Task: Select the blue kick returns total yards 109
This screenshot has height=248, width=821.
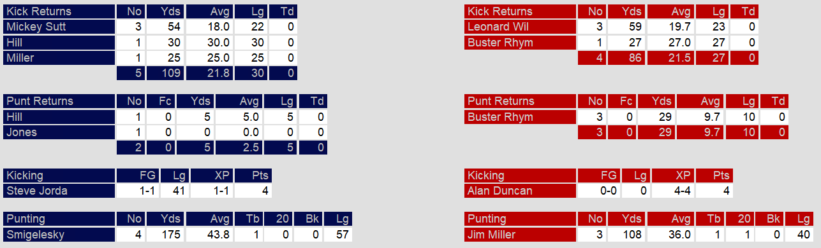Action: pyautogui.click(x=166, y=73)
